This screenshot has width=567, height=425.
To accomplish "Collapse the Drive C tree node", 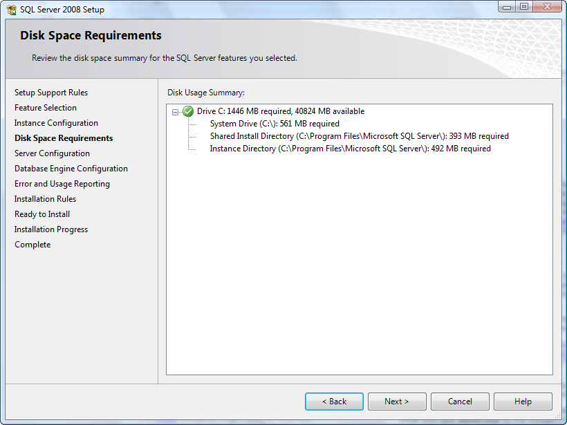I will [x=176, y=112].
